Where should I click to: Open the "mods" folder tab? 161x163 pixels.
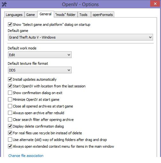[x=66, y=15]
